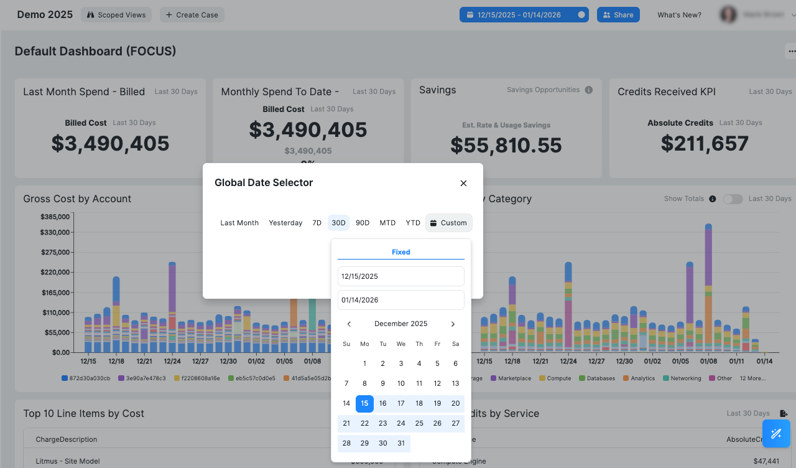Advance calendar to January with next chevron

453,324
